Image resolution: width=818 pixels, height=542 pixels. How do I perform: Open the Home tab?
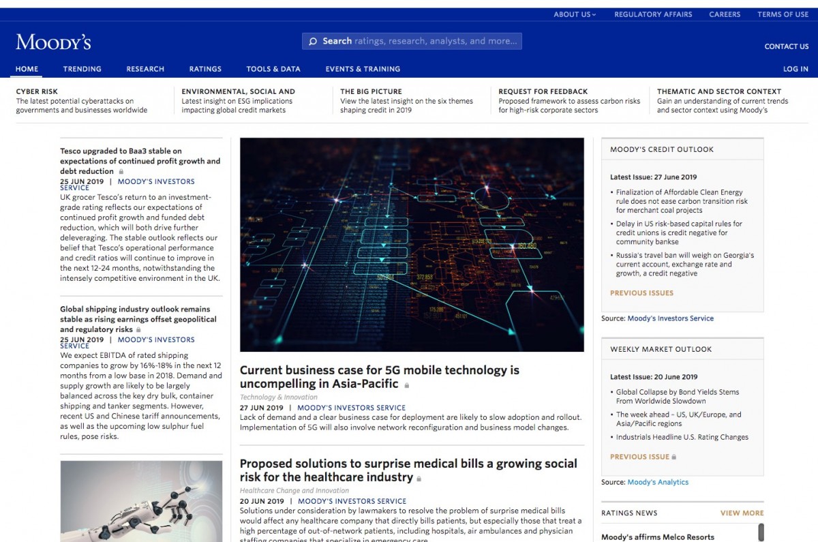coord(27,69)
